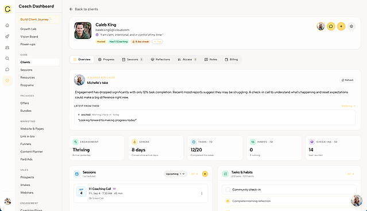Click the Refresh button in Michelle's take

tap(347, 80)
